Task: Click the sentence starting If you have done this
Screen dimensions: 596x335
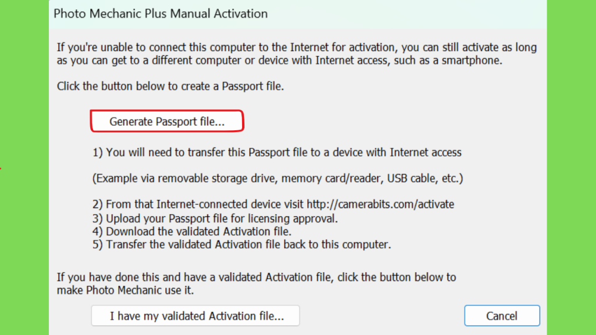Action: (256, 277)
